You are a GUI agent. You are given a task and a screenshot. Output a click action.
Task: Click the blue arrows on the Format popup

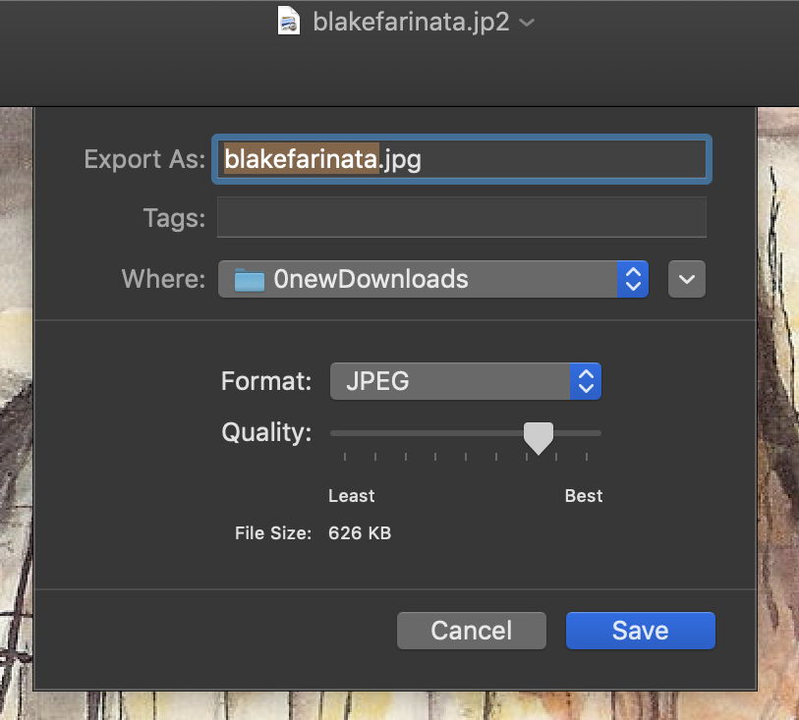click(x=586, y=381)
